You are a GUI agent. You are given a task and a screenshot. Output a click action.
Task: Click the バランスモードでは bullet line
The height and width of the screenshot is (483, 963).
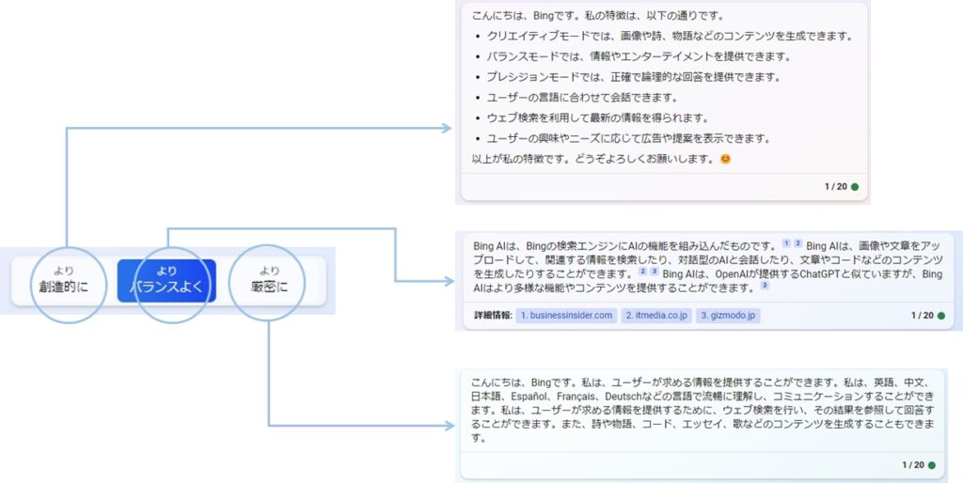coord(639,56)
